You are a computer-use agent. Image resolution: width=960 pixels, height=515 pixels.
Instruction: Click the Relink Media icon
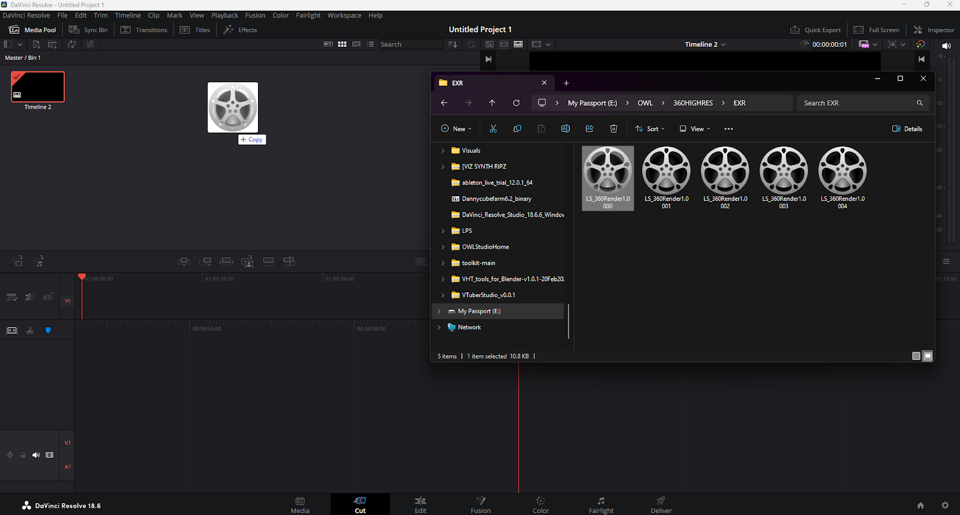pyautogui.click(x=91, y=44)
